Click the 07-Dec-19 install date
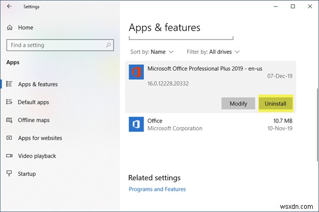Screen dimensions: 319x212 click(x=280, y=76)
